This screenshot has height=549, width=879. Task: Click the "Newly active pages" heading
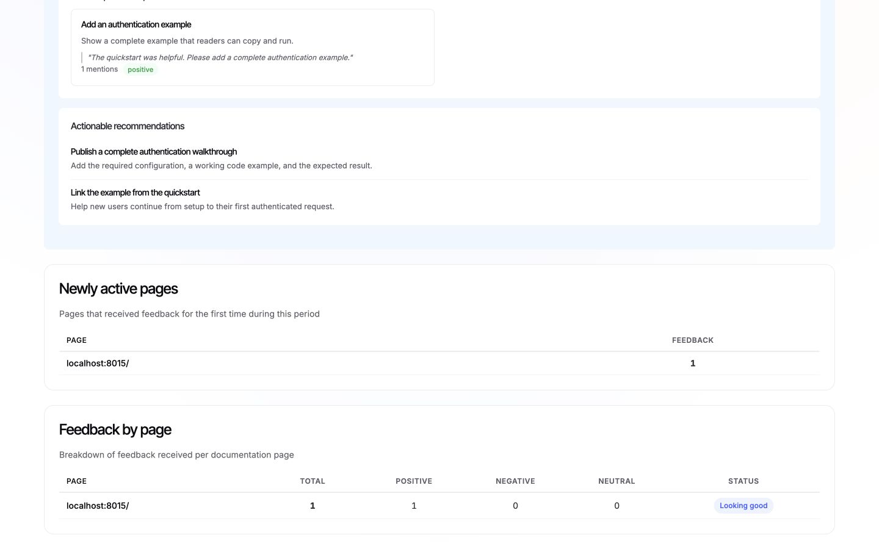point(118,289)
